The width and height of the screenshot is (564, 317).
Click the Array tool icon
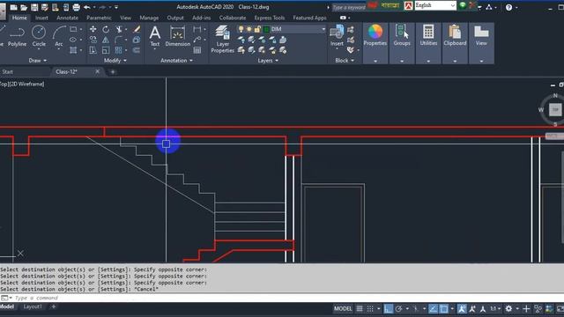118,50
